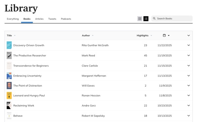Open the book Behave
This screenshot has width=197, height=122.
click(x=18, y=116)
